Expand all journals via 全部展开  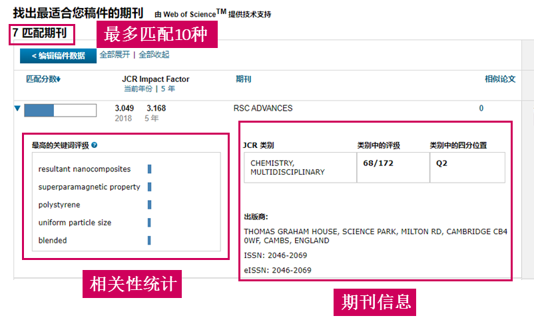pos(115,55)
